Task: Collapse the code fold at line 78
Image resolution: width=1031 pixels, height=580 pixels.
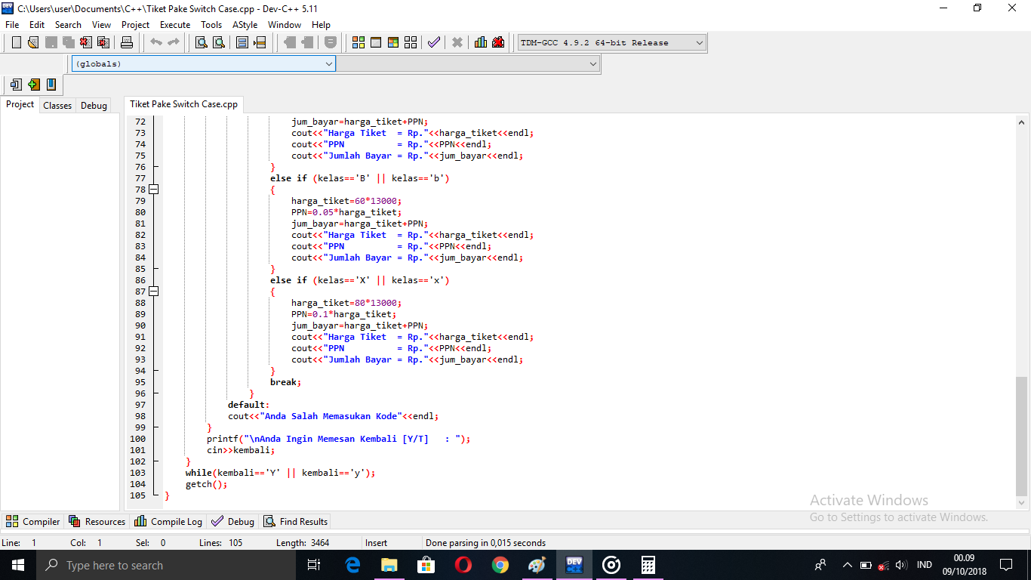Action: tap(154, 189)
